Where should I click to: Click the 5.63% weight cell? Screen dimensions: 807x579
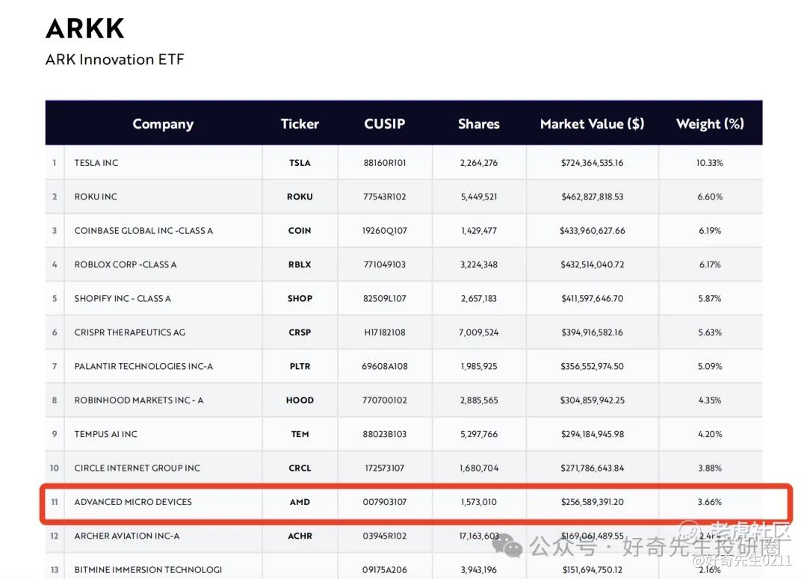[710, 332]
